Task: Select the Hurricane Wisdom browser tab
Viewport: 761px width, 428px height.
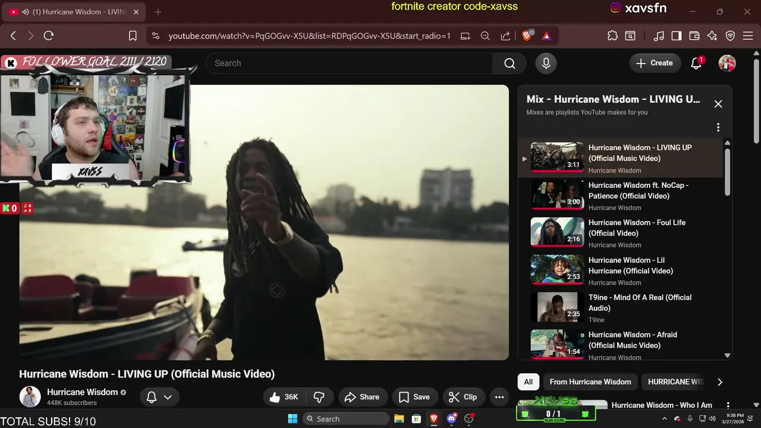Action: pos(74,12)
